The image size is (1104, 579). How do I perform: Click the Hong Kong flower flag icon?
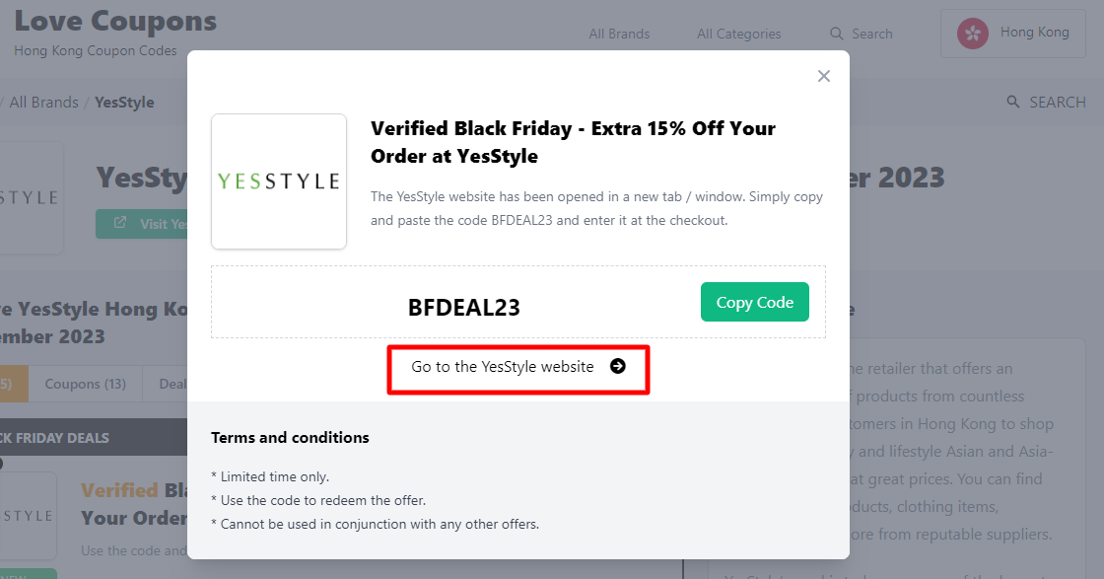pyautogui.click(x=972, y=33)
